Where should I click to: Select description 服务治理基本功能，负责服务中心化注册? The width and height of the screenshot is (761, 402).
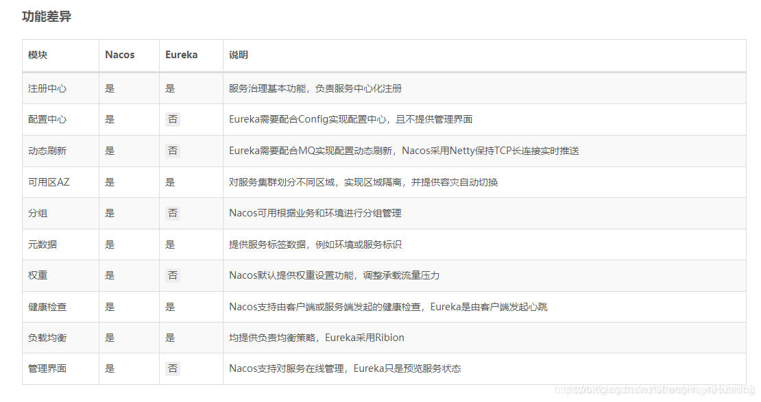point(315,88)
